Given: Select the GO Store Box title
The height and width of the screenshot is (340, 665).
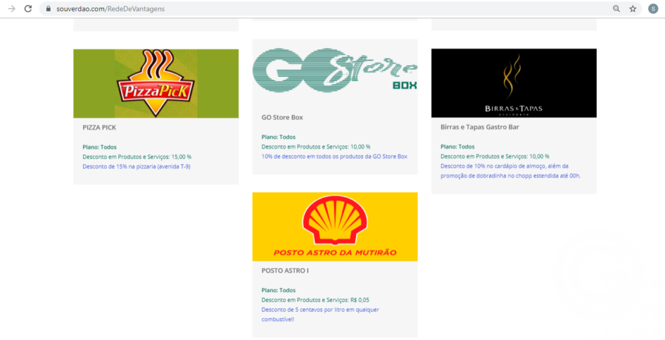Looking at the screenshot, I should [282, 117].
